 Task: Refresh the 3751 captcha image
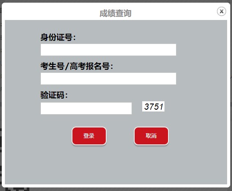tap(153, 107)
